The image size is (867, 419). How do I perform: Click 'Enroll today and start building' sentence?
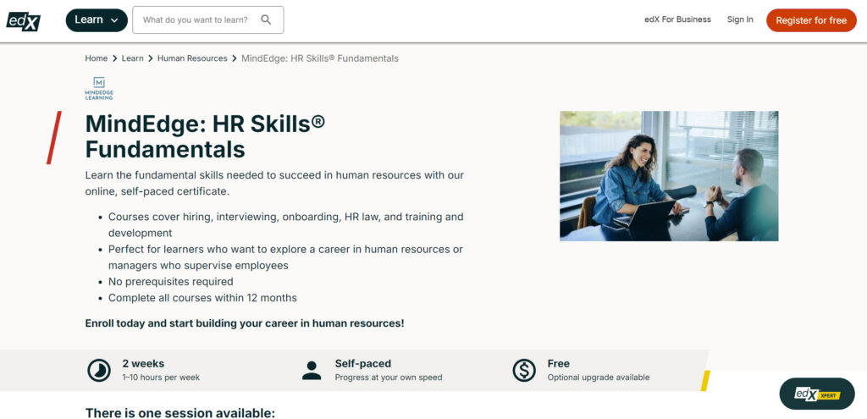coord(245,323)
